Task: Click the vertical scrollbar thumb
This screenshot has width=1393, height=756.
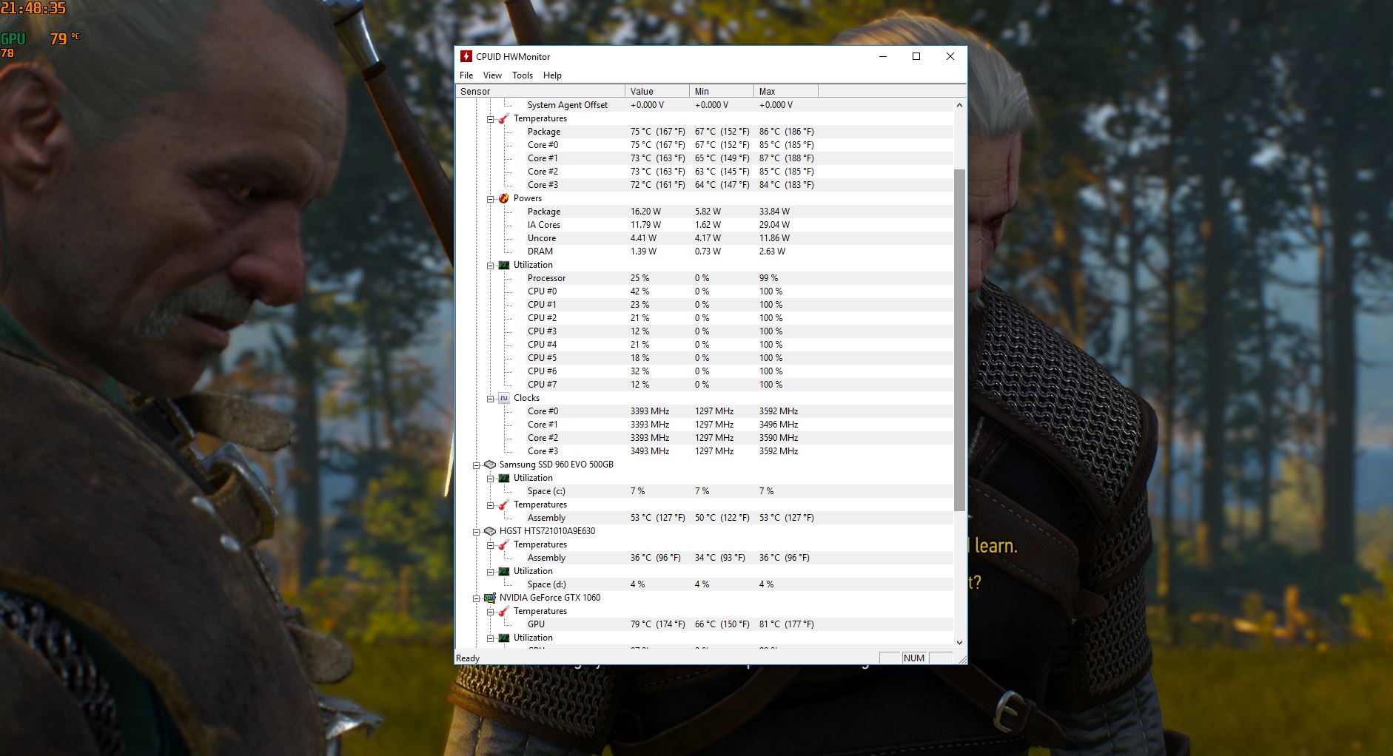Action: click(959, 340)
